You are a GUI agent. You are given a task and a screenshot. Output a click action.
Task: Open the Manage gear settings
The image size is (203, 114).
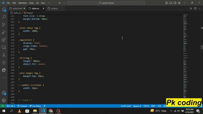point(4,100)
